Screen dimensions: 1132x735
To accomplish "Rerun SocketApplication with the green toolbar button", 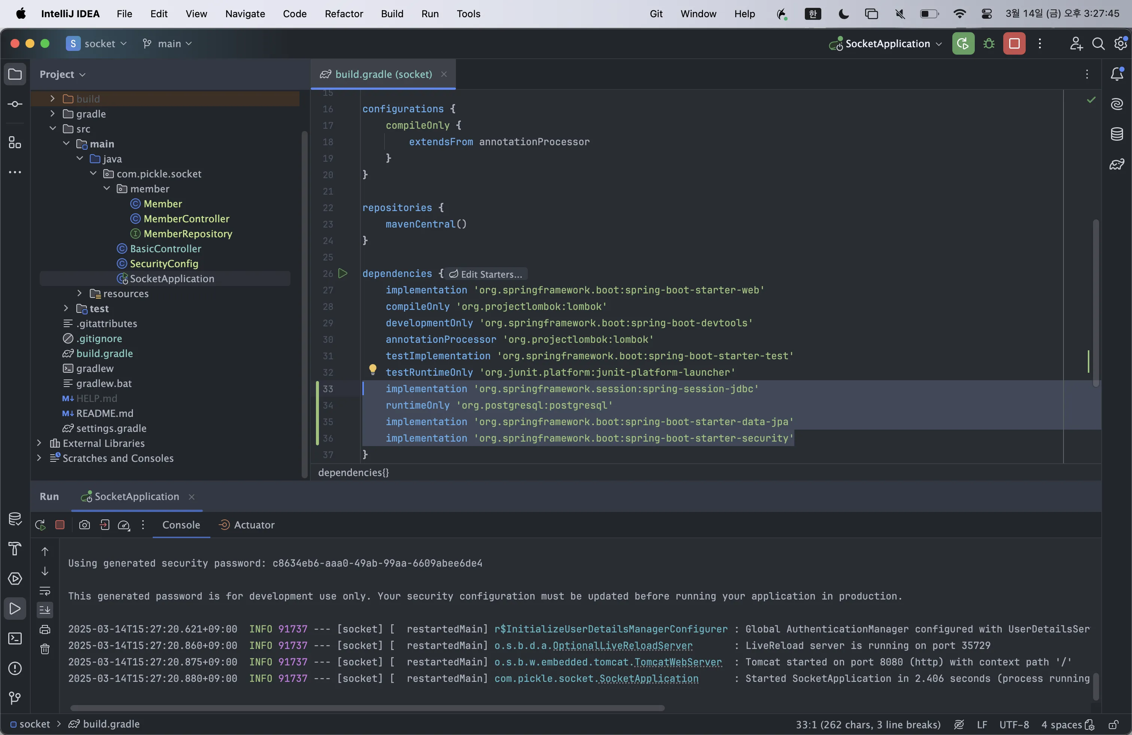I will click(x=963, y=44).
